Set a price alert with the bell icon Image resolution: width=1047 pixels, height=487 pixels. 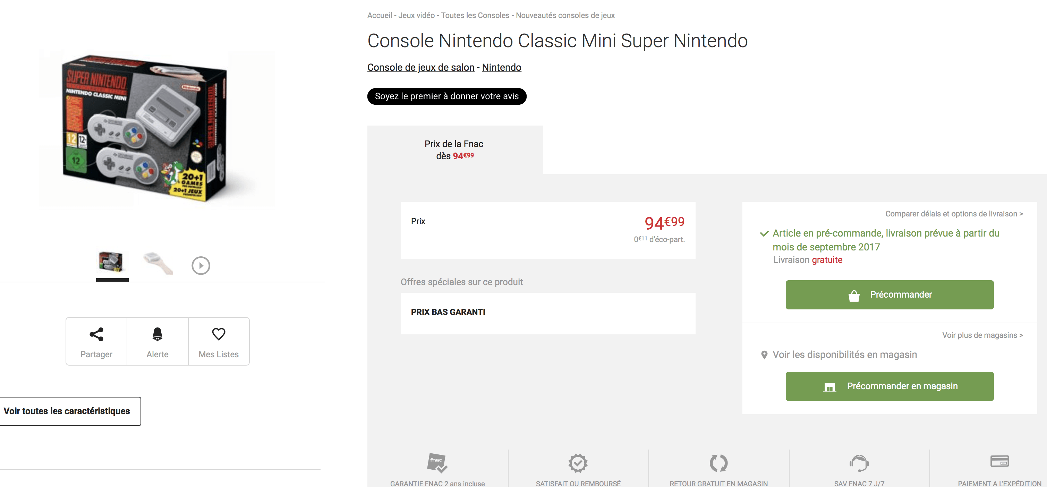tap(157, 334)
